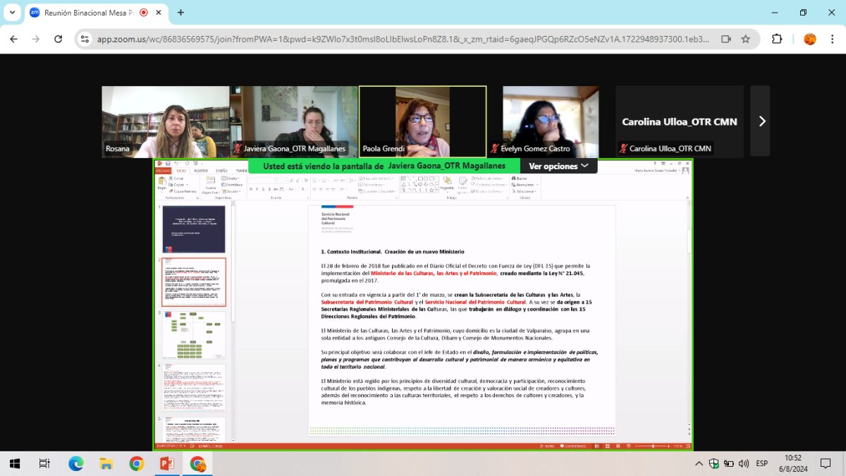Screen dimensions: 846x476
Task: Open camera permission icon in address bar
Action: coord(725,39)
